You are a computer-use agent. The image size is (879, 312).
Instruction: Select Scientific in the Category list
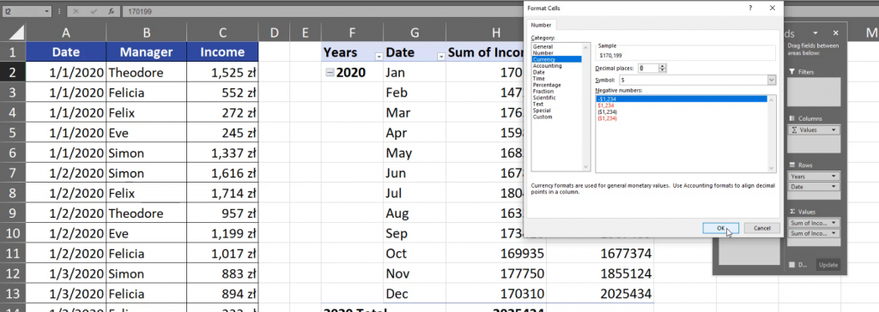(545, 98)
